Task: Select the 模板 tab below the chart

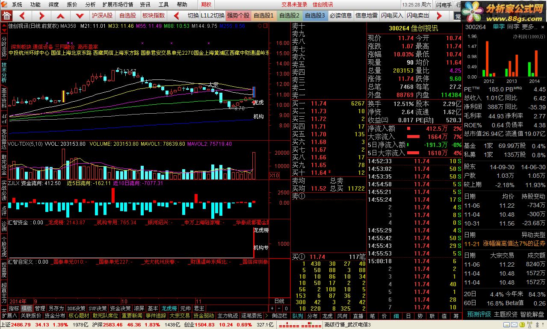Action: (x=27, y=308)
